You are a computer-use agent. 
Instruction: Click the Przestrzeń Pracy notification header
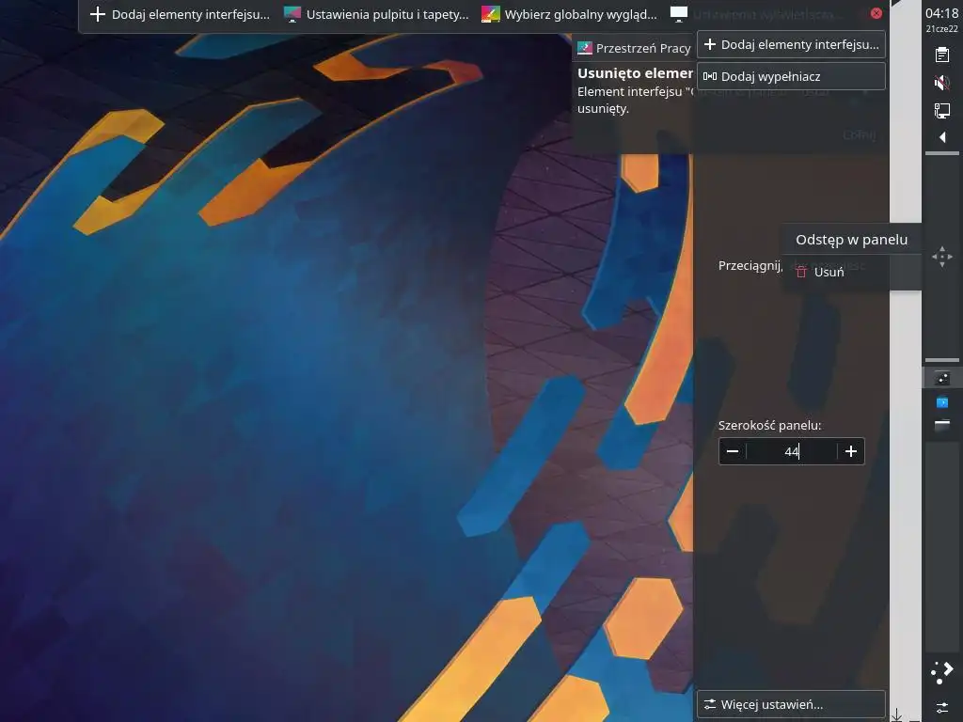click(x=634, y=48)
